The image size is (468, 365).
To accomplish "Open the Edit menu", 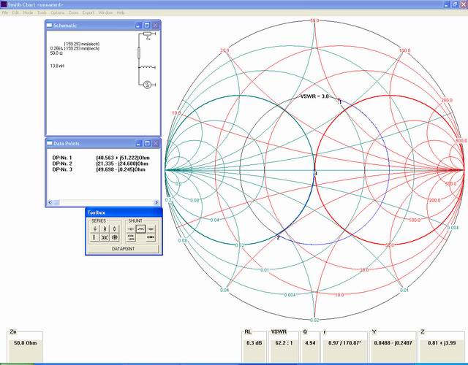I will [x=15, y=13].
